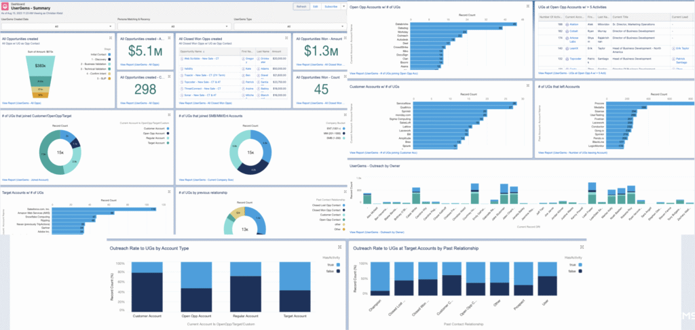Click Target Account legend entry in donut
This screenshot has width=695, height=330.
coord(157,142)
